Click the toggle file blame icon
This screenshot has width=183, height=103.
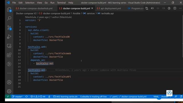coord(169,8)
